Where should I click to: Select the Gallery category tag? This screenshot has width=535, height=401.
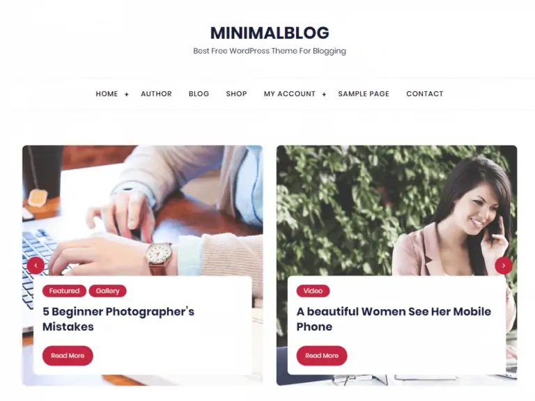pyautogui.click(x=107, y=291)
